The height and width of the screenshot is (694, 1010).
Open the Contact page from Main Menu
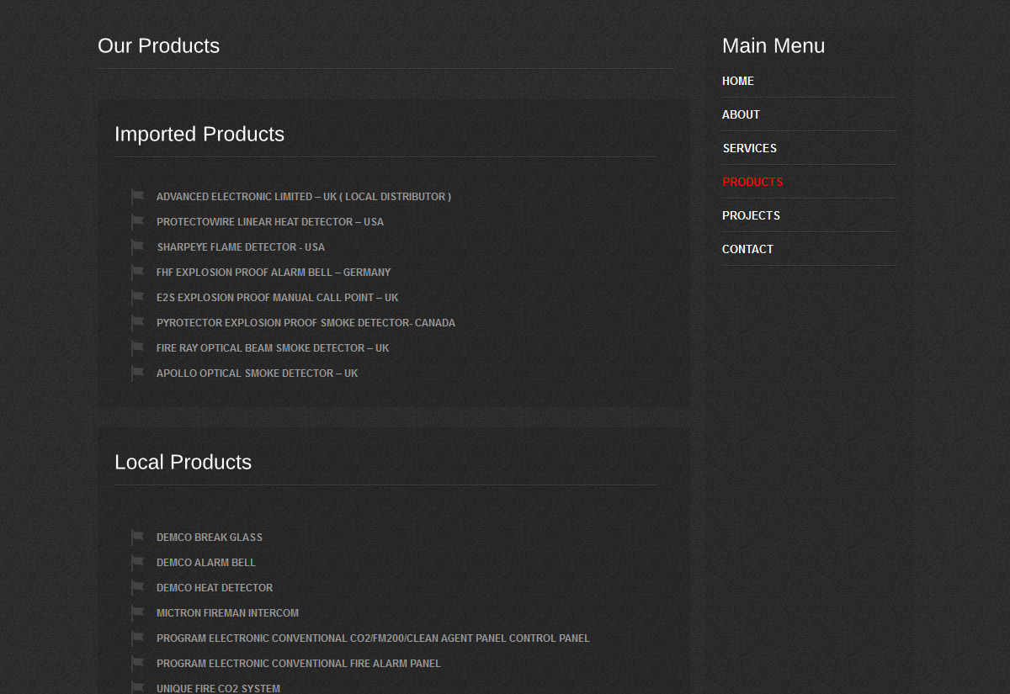747,249
